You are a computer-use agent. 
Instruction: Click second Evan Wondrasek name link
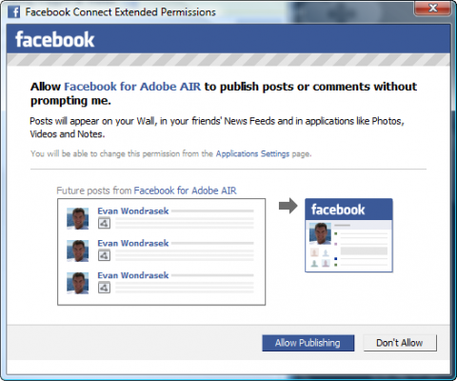tap(133, 243)
